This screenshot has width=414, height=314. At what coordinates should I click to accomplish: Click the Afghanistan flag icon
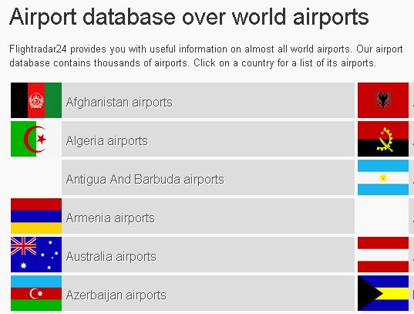pyautogui.click(x=36, y=100)
